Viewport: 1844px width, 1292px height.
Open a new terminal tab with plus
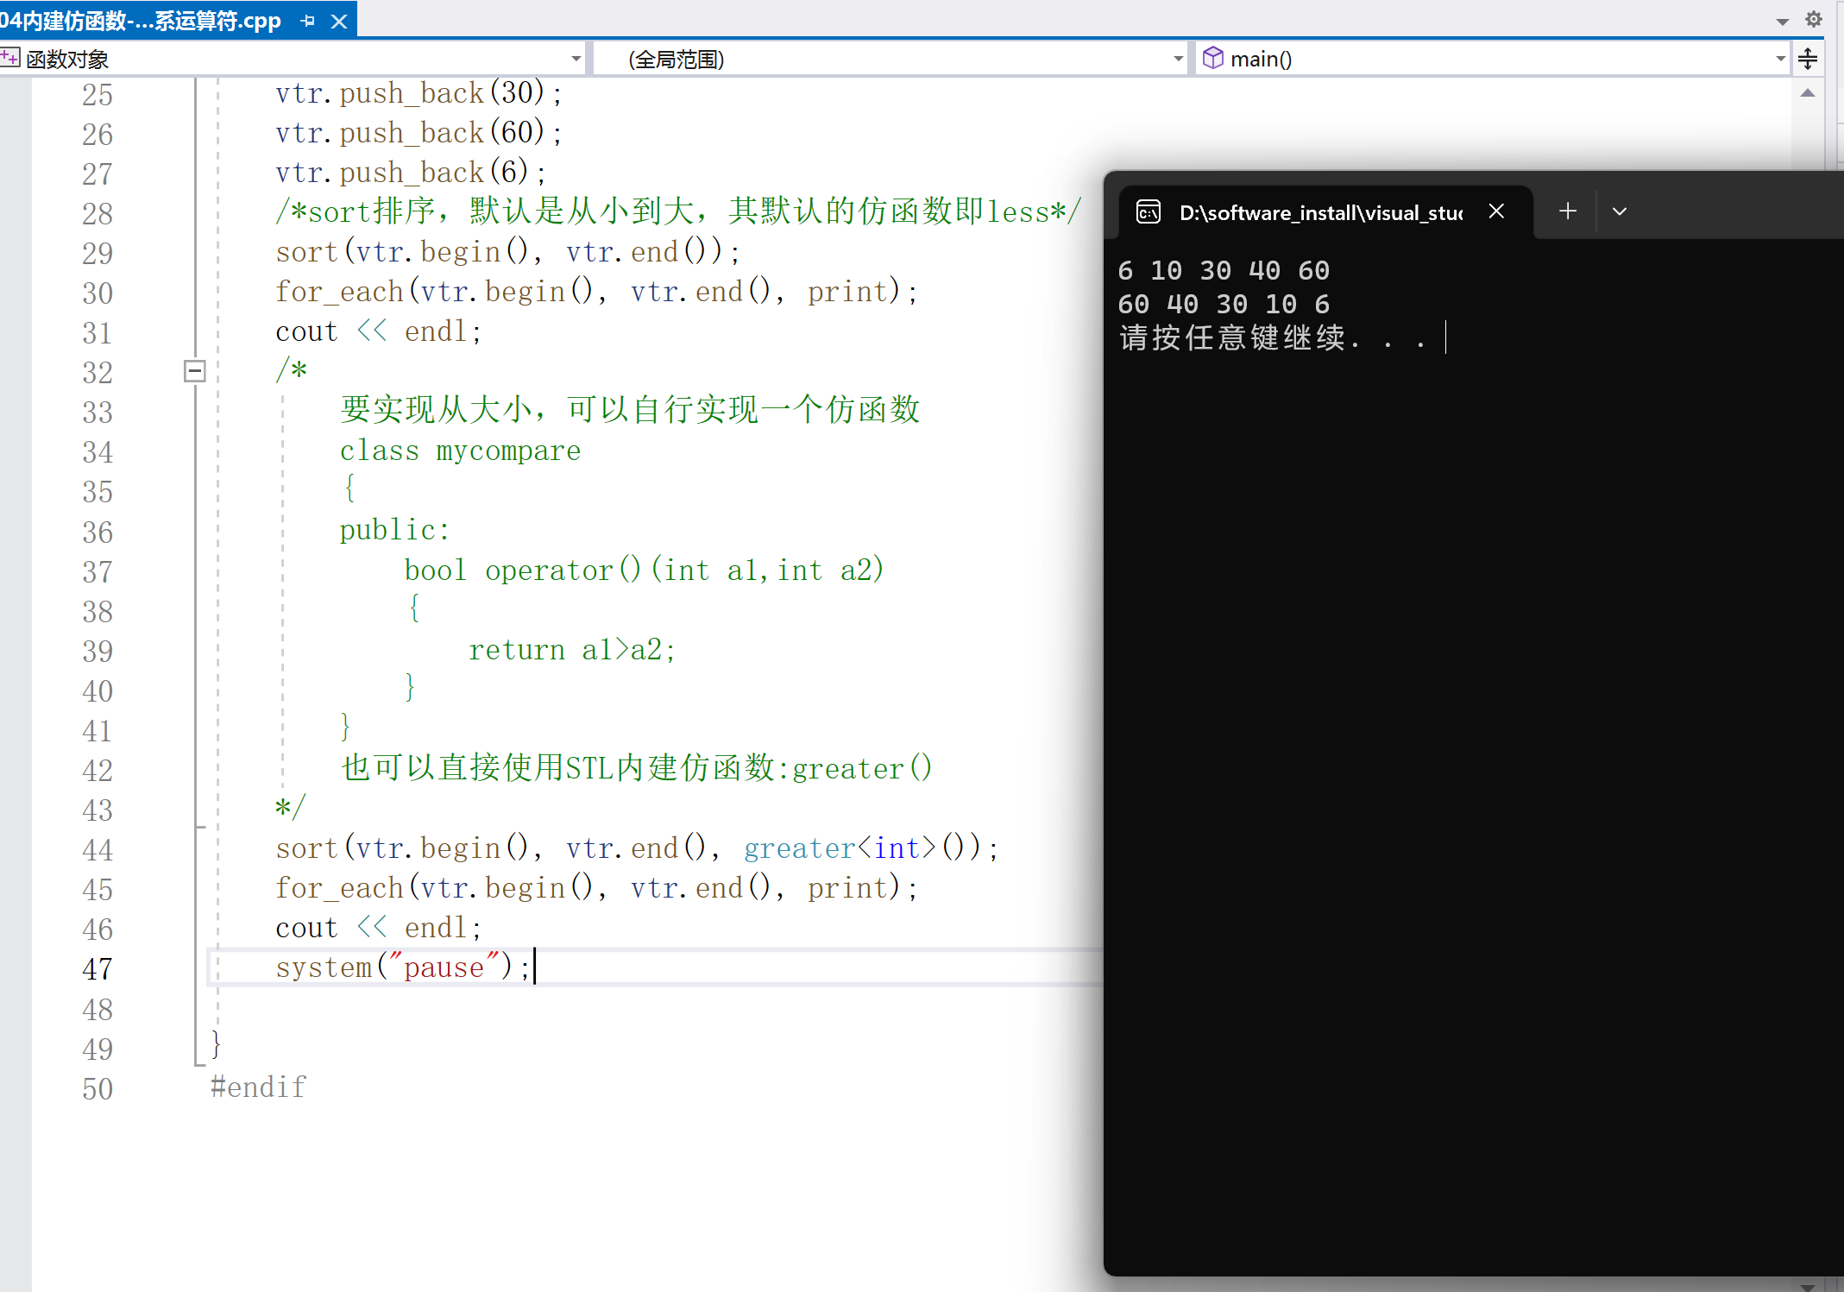click(x=1568, y=211)
